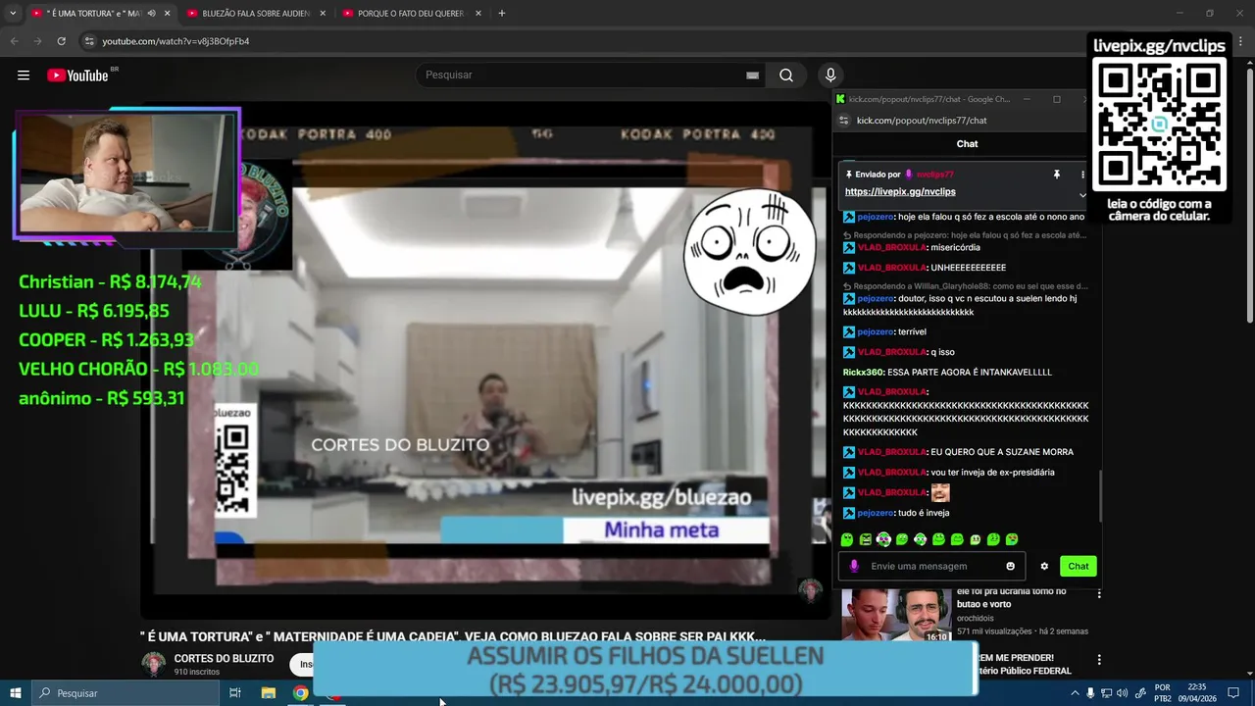Select the last green emote in the row
The height and width of the screenshot is (706, 1255).
click(1012, 539)
